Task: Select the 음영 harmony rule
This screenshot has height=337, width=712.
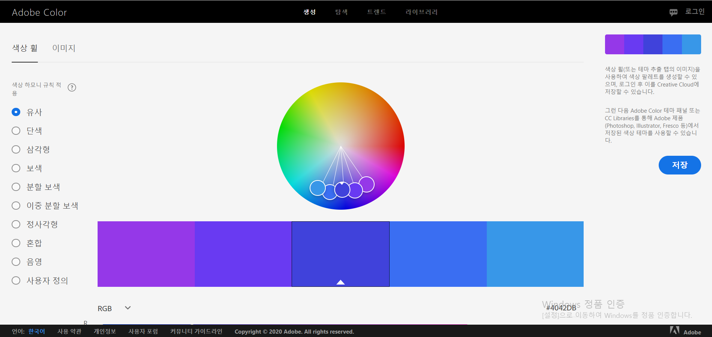Action: click(27, 262)
